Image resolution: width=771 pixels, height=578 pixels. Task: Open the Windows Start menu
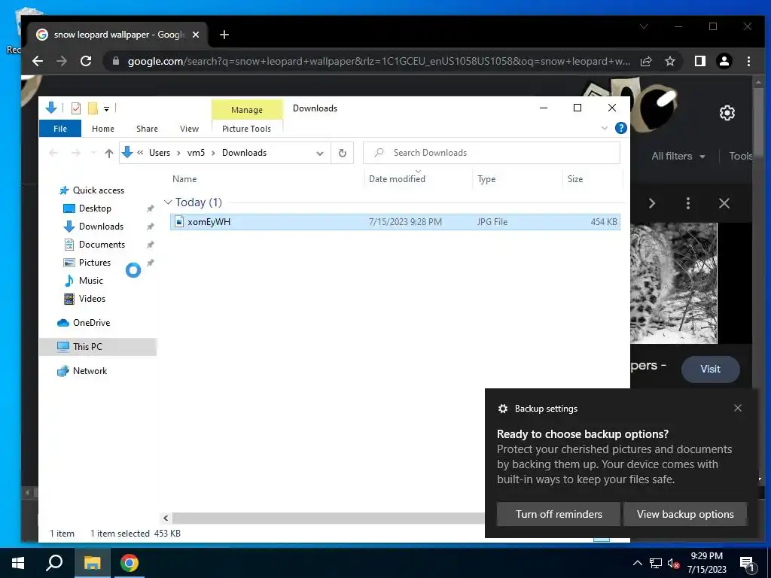point(18,563)
